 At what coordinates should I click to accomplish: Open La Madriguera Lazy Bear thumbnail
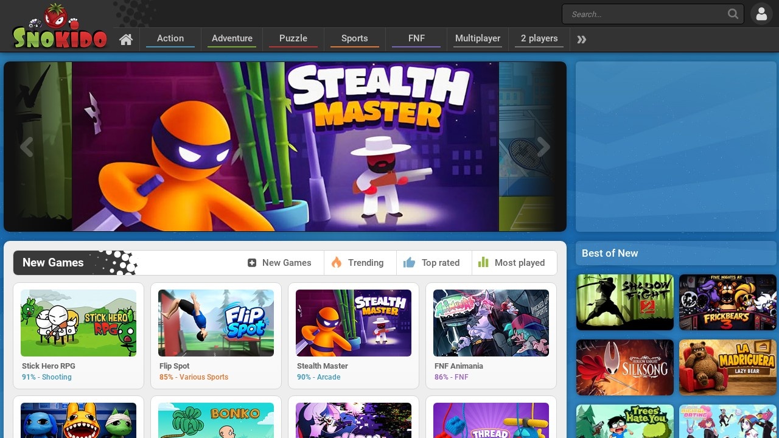pos(728,367)
